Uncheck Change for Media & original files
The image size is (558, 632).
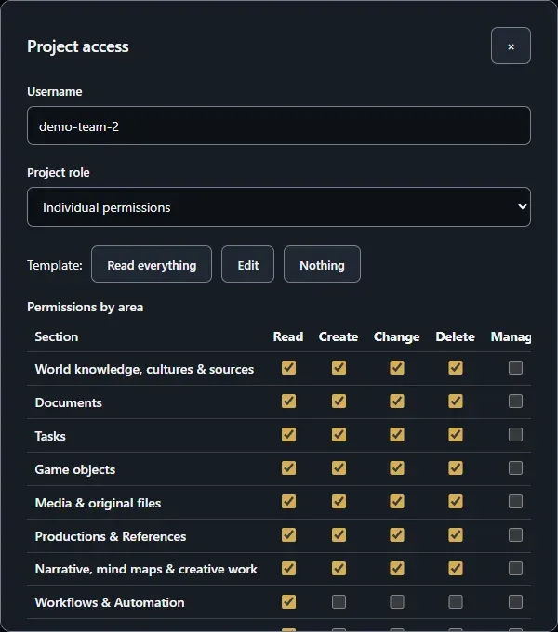click(397, 501)
